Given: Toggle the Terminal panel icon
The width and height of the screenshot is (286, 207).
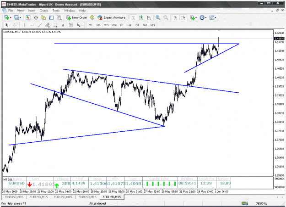Looking at the screenshot, I should [x=51, y=17].
